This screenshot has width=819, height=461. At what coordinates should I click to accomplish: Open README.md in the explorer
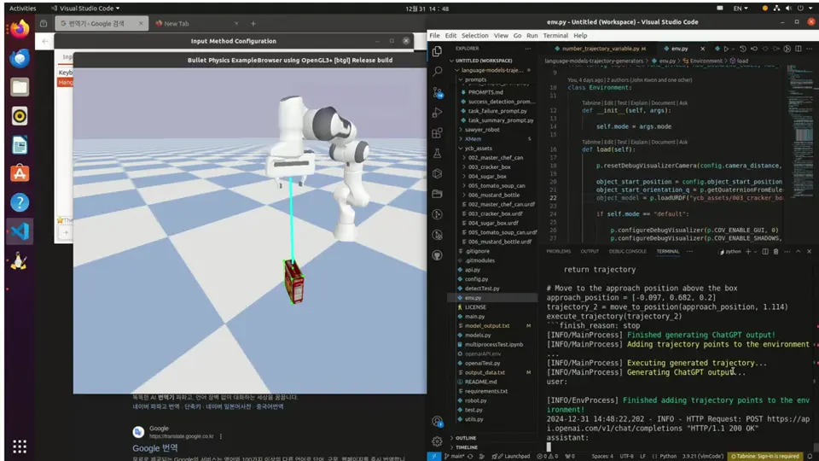tap(480, 382)
